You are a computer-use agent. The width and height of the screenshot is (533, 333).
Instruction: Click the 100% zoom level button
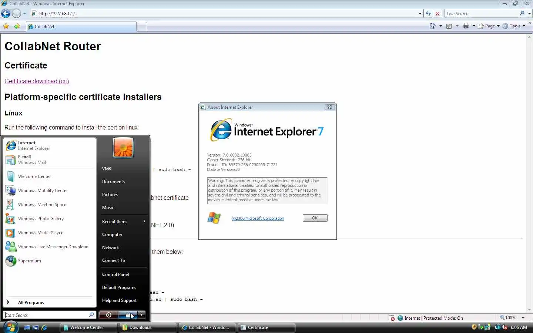508,318
